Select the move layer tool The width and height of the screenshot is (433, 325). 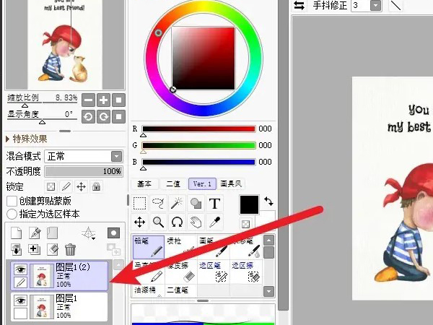(x=140, y=222)
